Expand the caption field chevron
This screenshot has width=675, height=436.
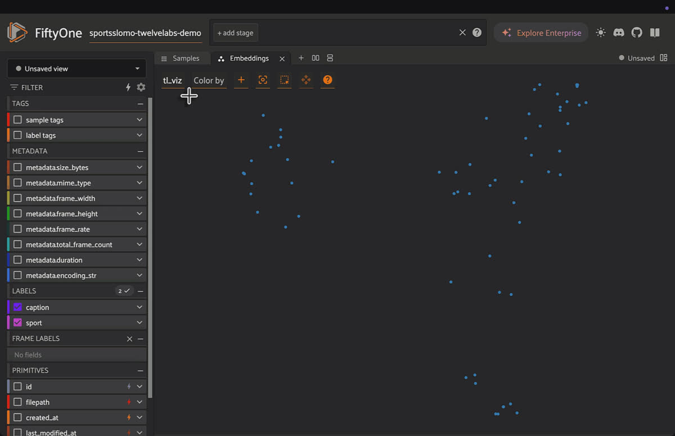pyautogui.click(x=139, y=307)
